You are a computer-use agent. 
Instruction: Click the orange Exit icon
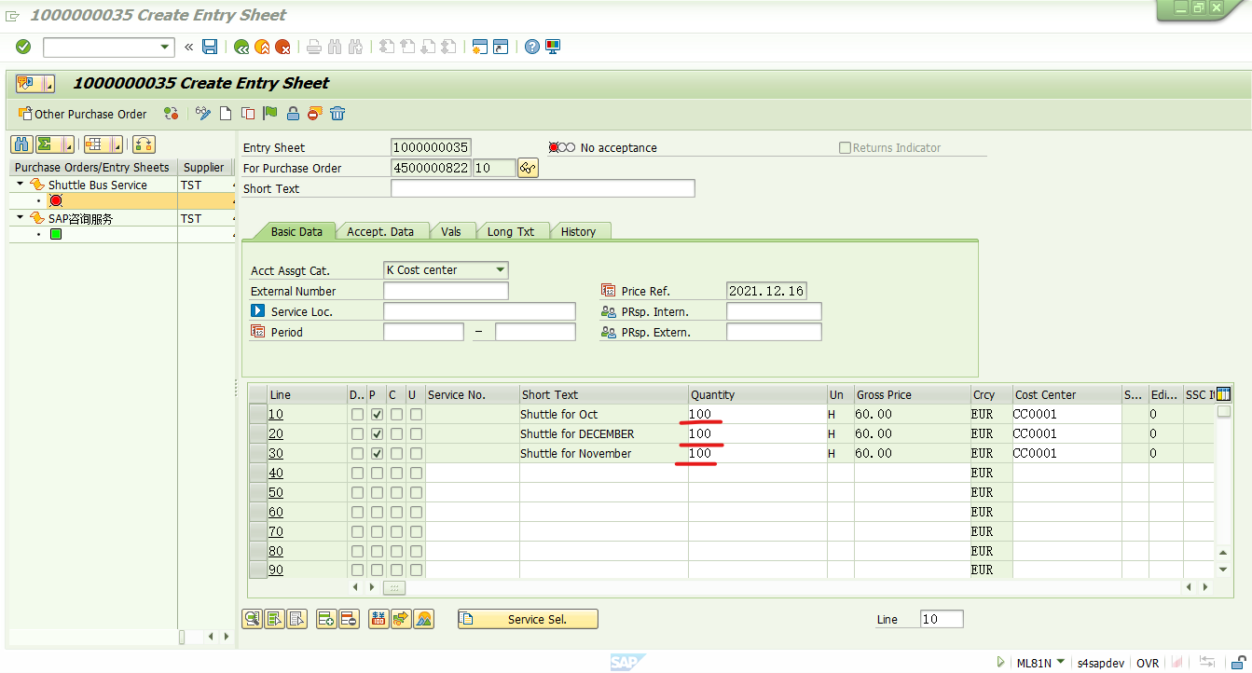(x=262, y=47)
